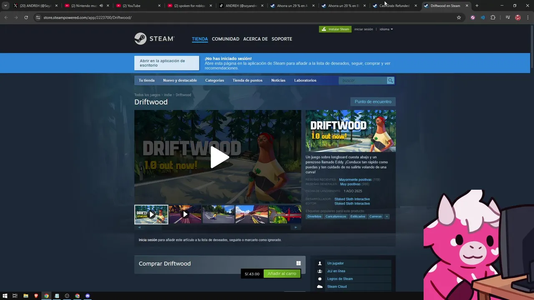Go back to previous page
The width and height of the screenshot is (534, 300).
coord(6,17)
